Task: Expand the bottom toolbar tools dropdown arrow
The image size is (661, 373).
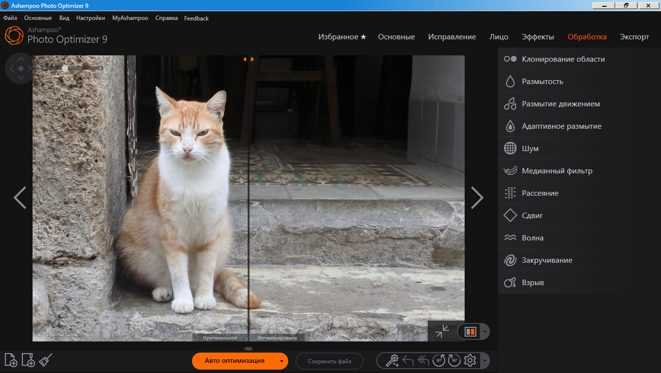Action: [484, 361]
